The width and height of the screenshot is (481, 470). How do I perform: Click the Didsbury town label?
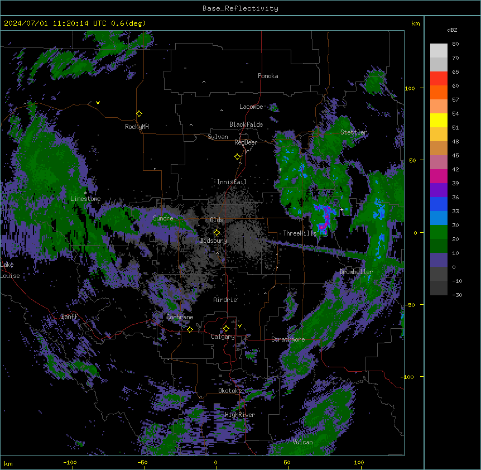[x=214, y=241]
